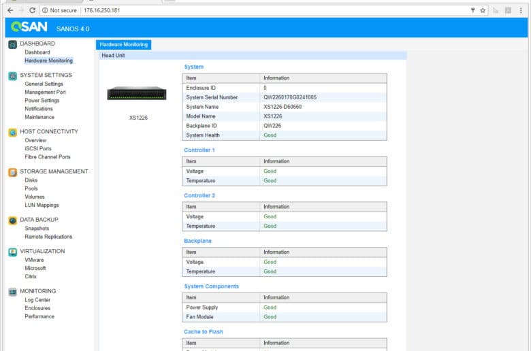Click the saved password key icon
531x351 pixels.
tap(472, 10)
